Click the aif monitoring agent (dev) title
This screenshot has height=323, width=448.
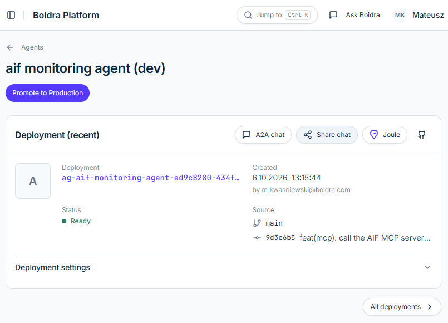[x=86, y=68]
